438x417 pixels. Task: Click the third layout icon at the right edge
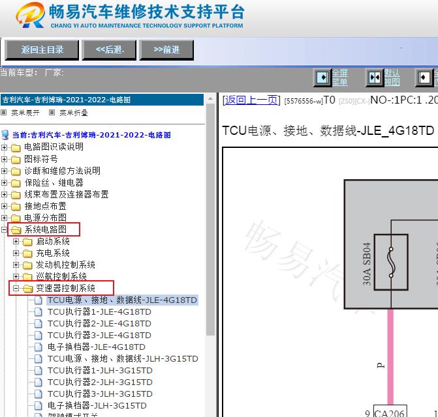point(424,78)
